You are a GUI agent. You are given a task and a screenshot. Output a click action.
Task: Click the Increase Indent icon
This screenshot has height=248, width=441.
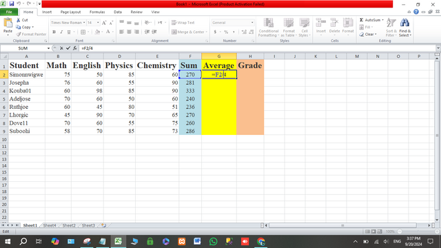(x=154, y=32)
